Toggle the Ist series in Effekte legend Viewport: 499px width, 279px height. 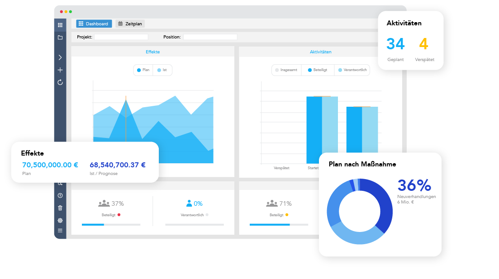click(162, 70)
